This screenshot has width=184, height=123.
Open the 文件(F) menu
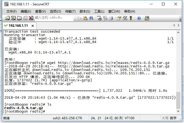(x=11, y=11)
